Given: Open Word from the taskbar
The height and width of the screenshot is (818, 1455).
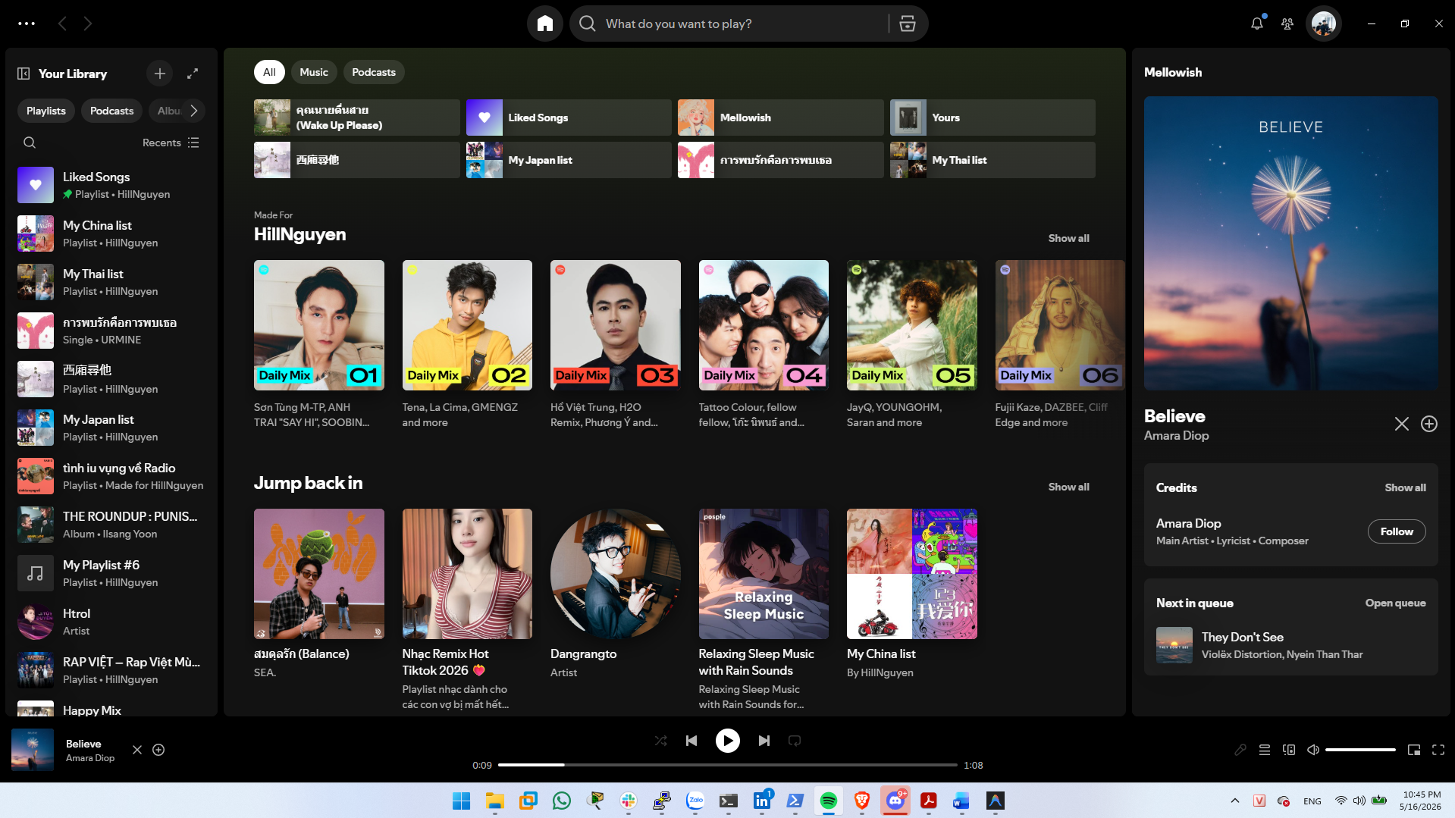Looking at the screenshot, I should 961,801.
